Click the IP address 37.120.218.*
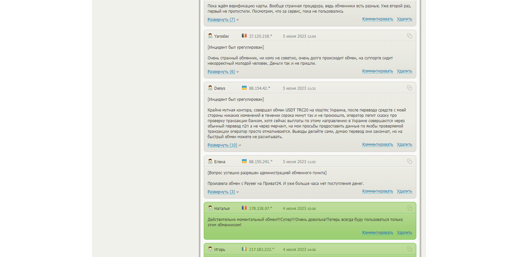The image size is (517, 257). coord(260,36)
